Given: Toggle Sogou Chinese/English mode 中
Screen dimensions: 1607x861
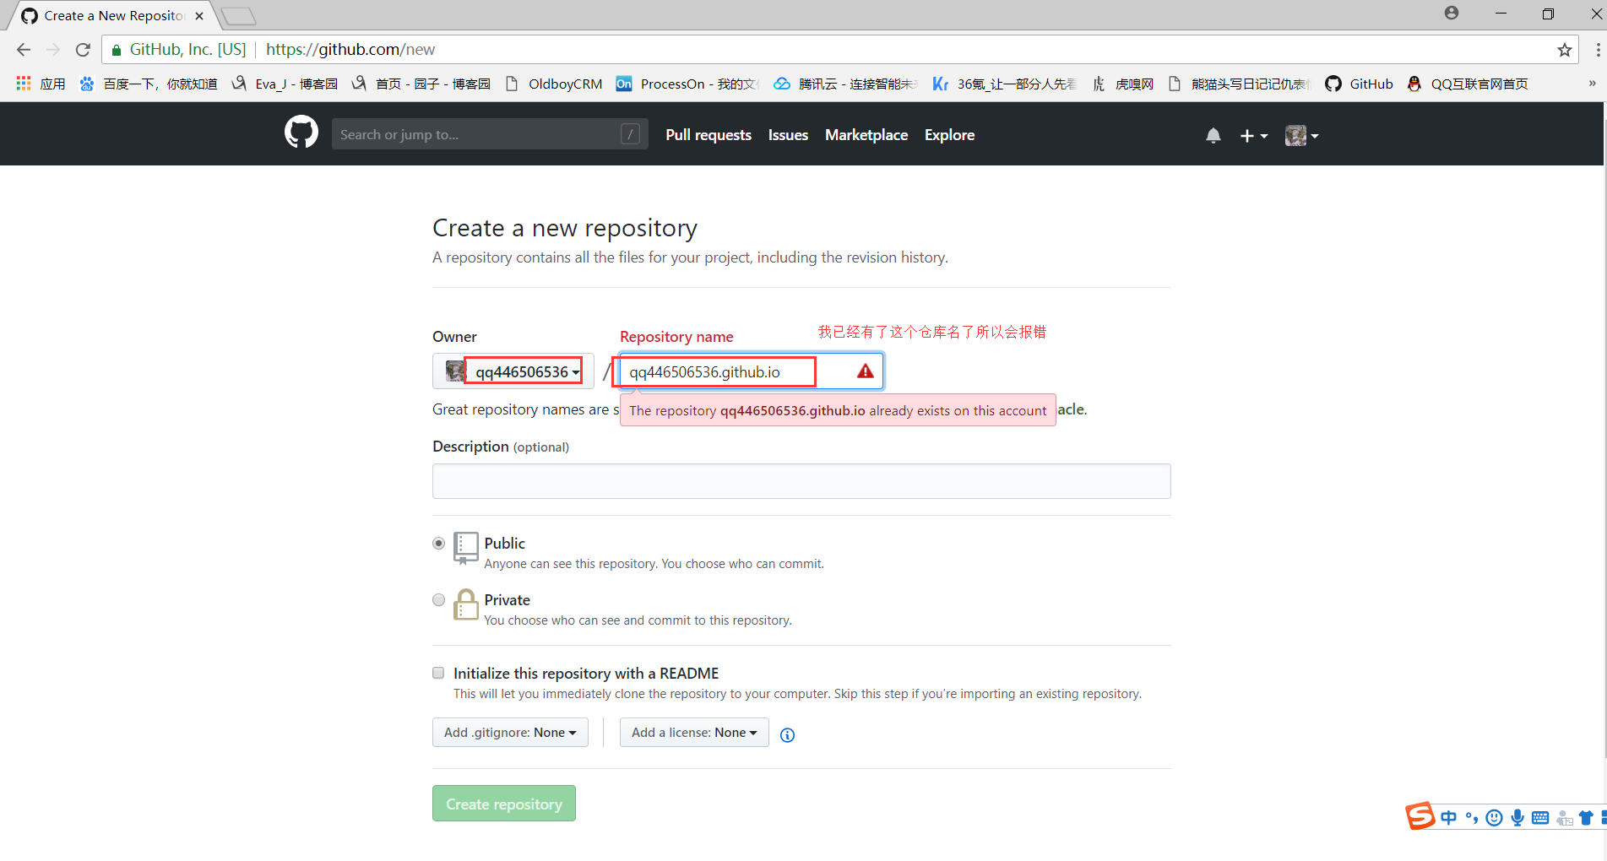Looking at the screenshot, I should 1449,817.
